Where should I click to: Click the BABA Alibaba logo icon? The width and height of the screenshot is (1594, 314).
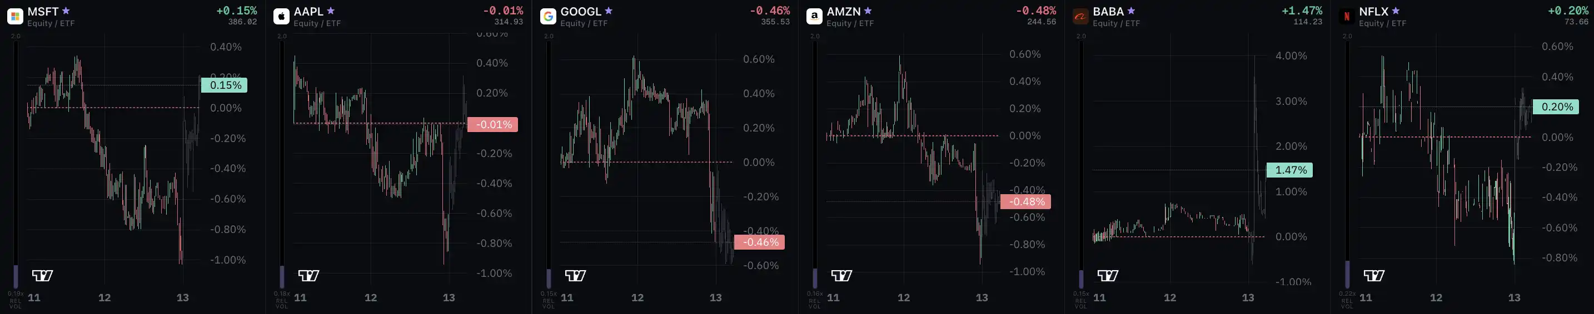pos(1080,17)
